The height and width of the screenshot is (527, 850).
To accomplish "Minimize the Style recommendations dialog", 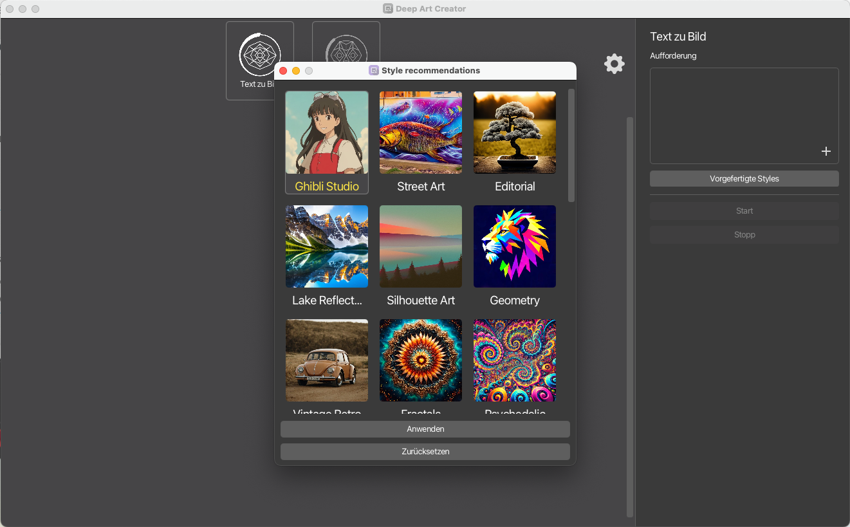I will click(x=296, y=71).
